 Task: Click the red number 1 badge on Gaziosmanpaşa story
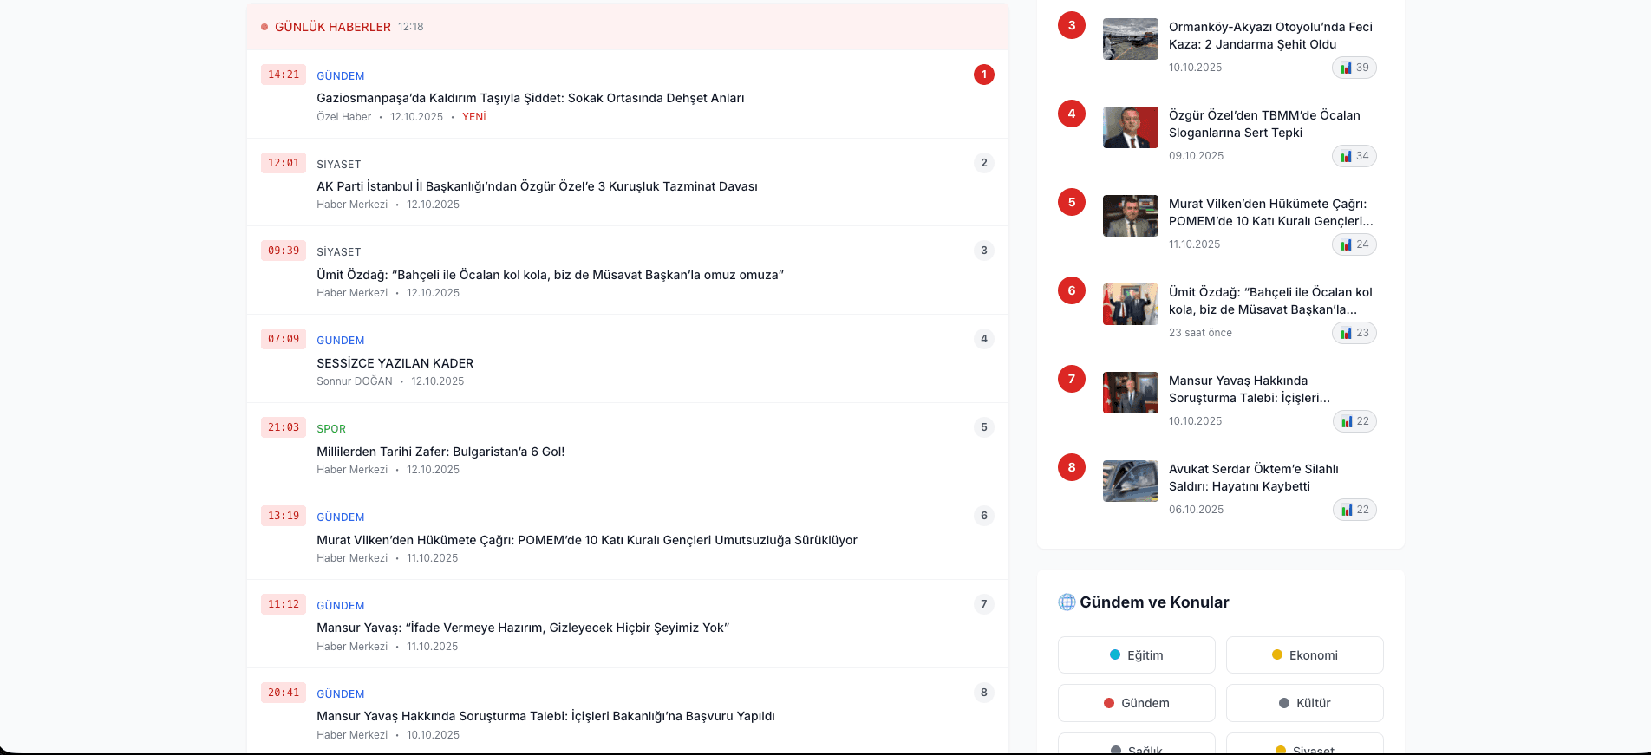[x=983, y=75]
